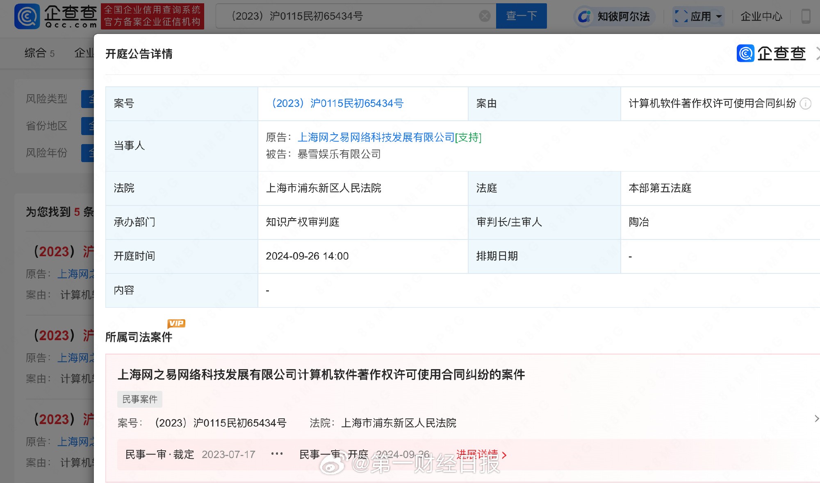Screen dimensions: 820x483
Task: Click the case cause 计算机软件著作权许可使用合同纠纷
Action: pos(712,103)
